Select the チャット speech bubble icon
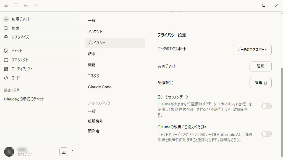 (6, 50)
